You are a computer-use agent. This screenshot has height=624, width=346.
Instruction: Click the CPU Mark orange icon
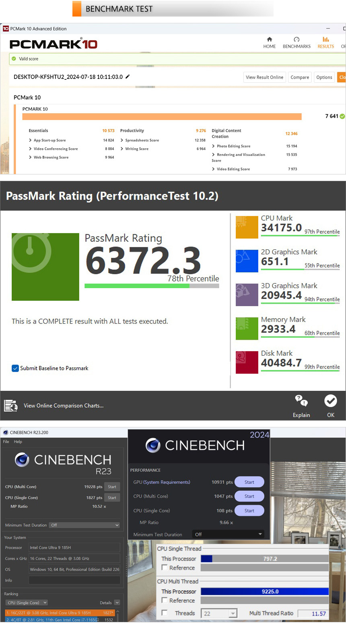coord(247,227)
